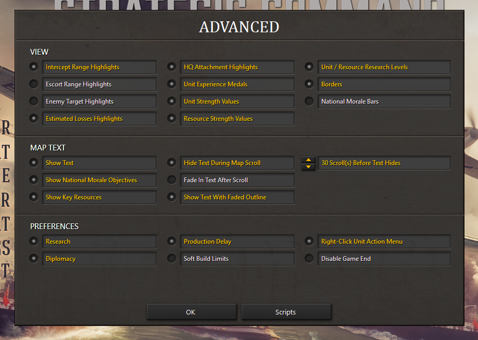Open the Scripts button
The image size is (478, 340).
(x=286, y=312)
